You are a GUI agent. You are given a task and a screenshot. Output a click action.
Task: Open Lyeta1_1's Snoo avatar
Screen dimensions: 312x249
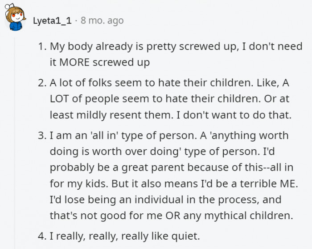coord(15,17)
